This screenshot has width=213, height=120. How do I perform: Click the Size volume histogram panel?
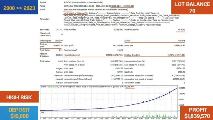point(109,114)
